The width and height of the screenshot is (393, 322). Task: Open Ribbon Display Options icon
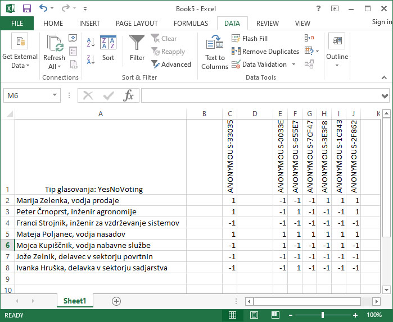coord(335,9)
